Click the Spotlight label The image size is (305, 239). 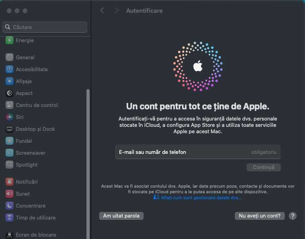coord(27,165)
